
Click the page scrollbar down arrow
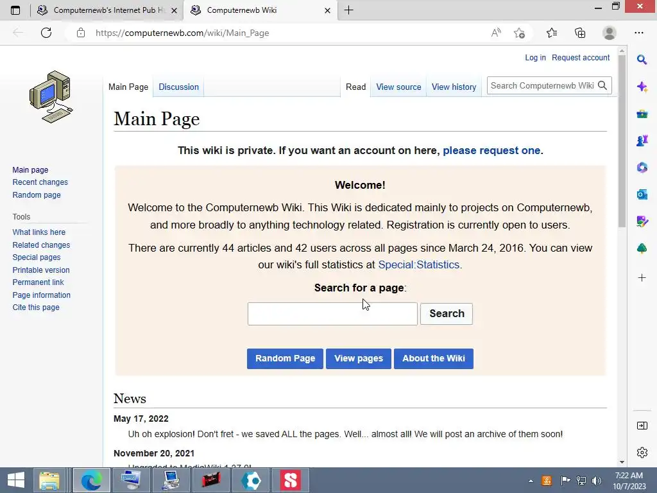click(x=622, y=462)
